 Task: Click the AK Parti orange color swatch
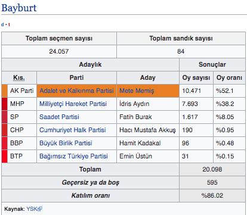pyautogui.click(x=5, y=91)
